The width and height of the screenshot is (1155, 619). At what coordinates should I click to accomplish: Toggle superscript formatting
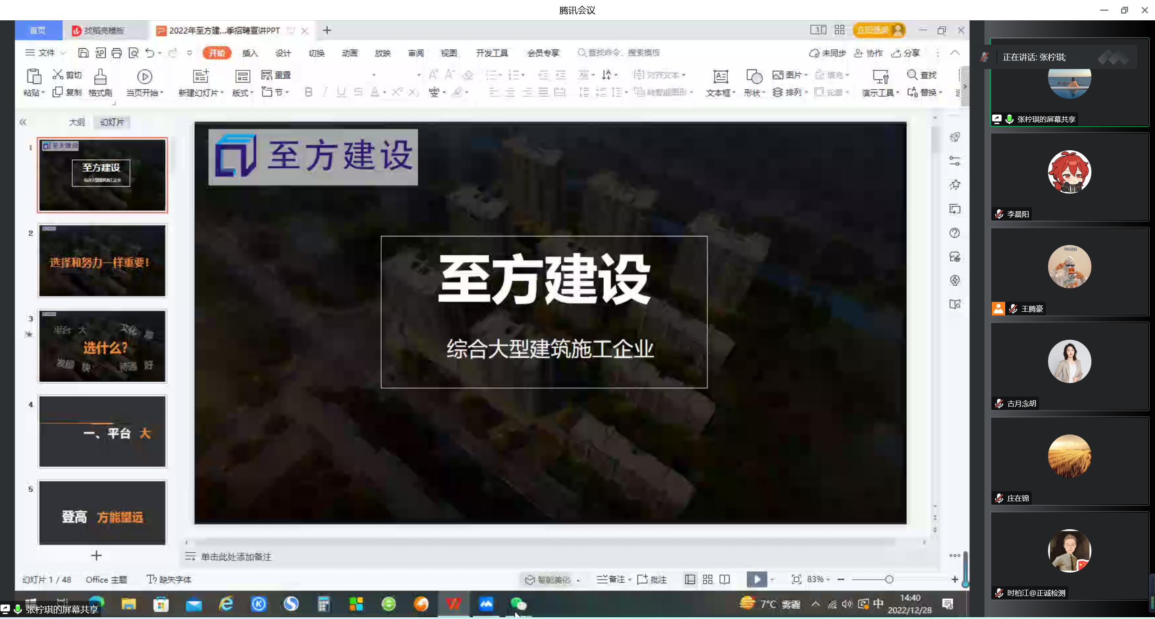tap(397, 92)
